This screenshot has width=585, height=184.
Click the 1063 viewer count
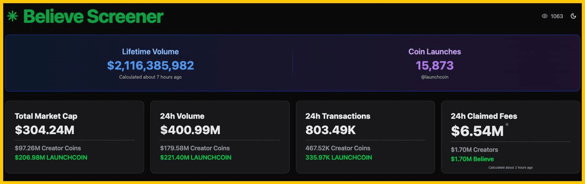(x=557, y=16)
